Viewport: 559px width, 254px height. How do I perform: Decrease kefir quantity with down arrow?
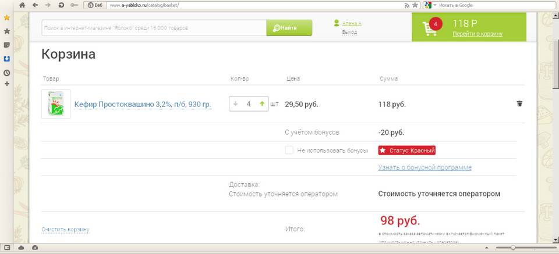click(235, 104)
